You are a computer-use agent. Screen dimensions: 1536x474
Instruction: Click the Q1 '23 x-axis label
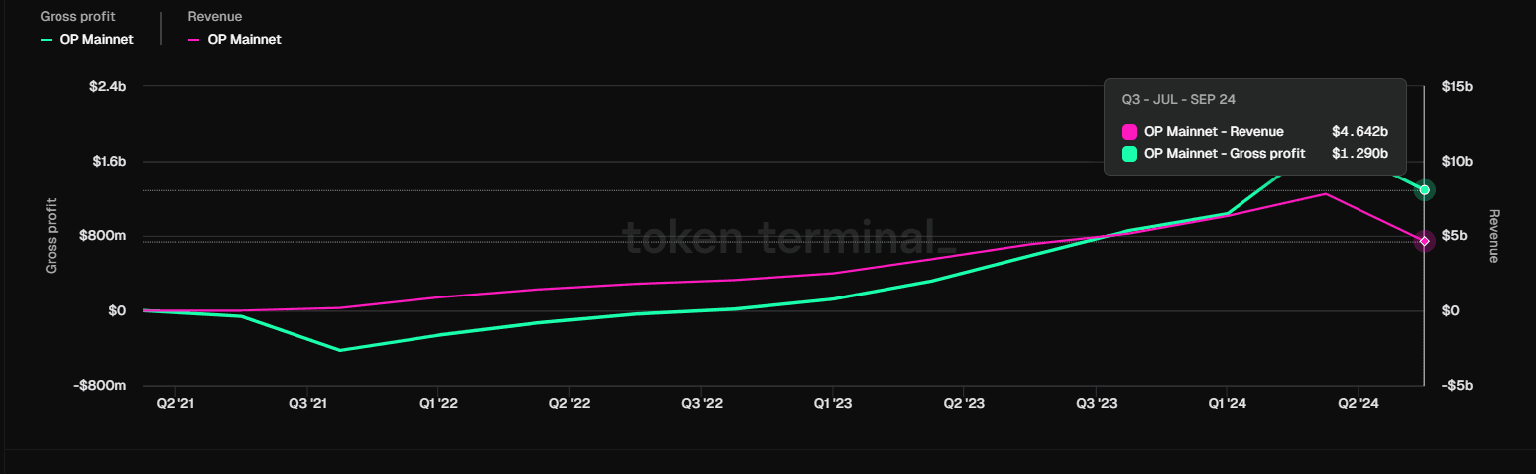click(x=833, y=404)
